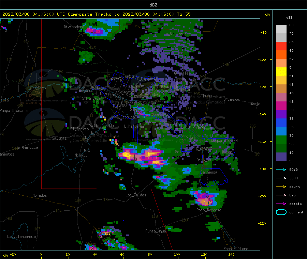Click the orange 57 dBZ color swatch
307x259 pixels.
[281, 55]
